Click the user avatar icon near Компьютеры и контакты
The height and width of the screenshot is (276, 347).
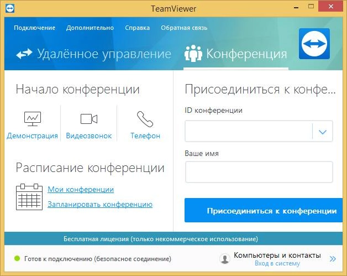[225, 259]
